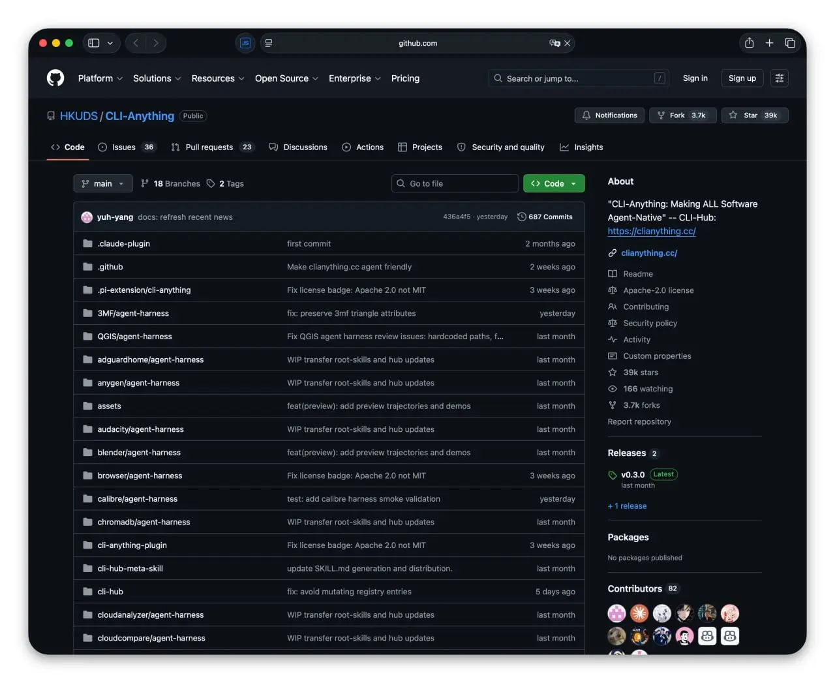The width and height of the screenshot is (835, 683).
Task: Focus the Search or jump to field
Action: pyautogui.click(x=579, y=78)
